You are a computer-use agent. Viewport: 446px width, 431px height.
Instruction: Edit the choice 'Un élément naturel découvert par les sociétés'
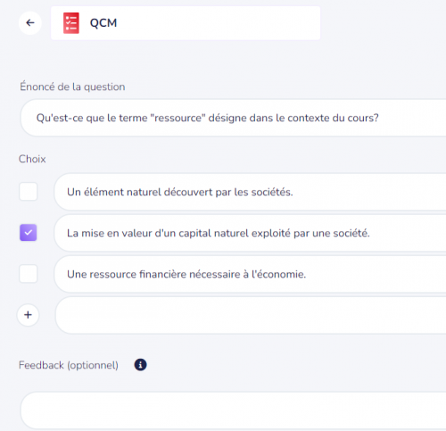coord(250,192)
